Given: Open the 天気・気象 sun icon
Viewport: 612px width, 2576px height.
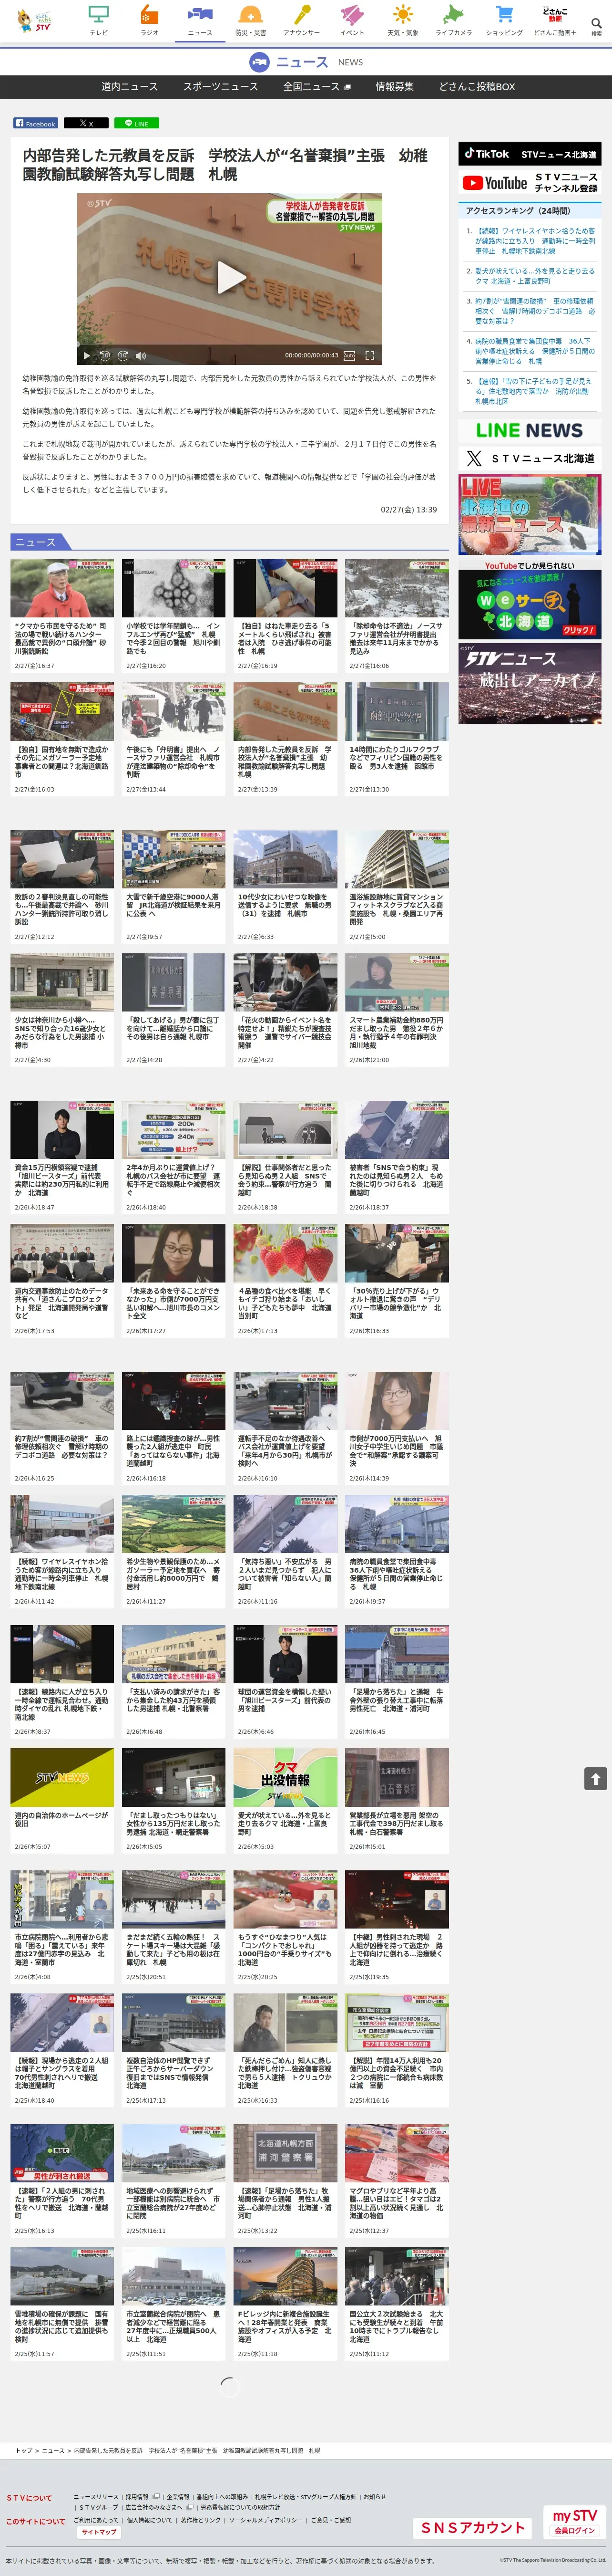Looking at the screenshot, I should point(403,20).
